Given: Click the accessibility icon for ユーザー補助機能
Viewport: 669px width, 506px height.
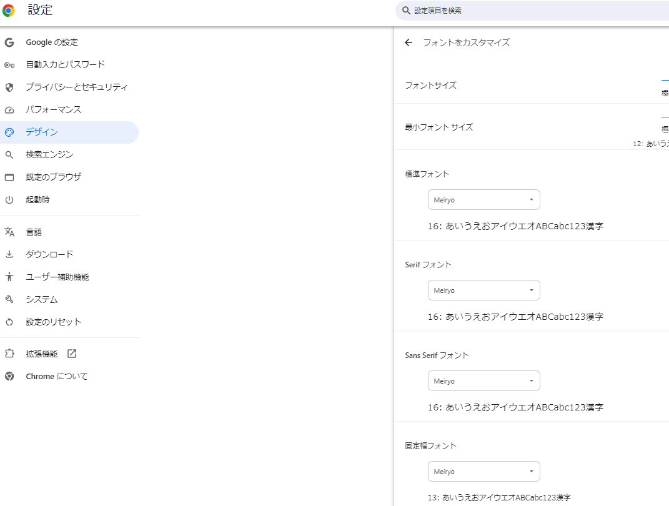Looking at the screenshot, I should 9,277.
